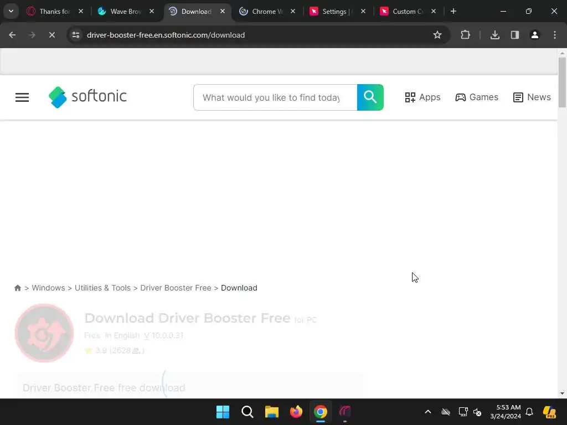Image resolution: width=567 pixels, height=425 pixels.
Task: Open Utilities & Tools breadcrumb link
Action: pyautogui.click(x=102, y=288)
